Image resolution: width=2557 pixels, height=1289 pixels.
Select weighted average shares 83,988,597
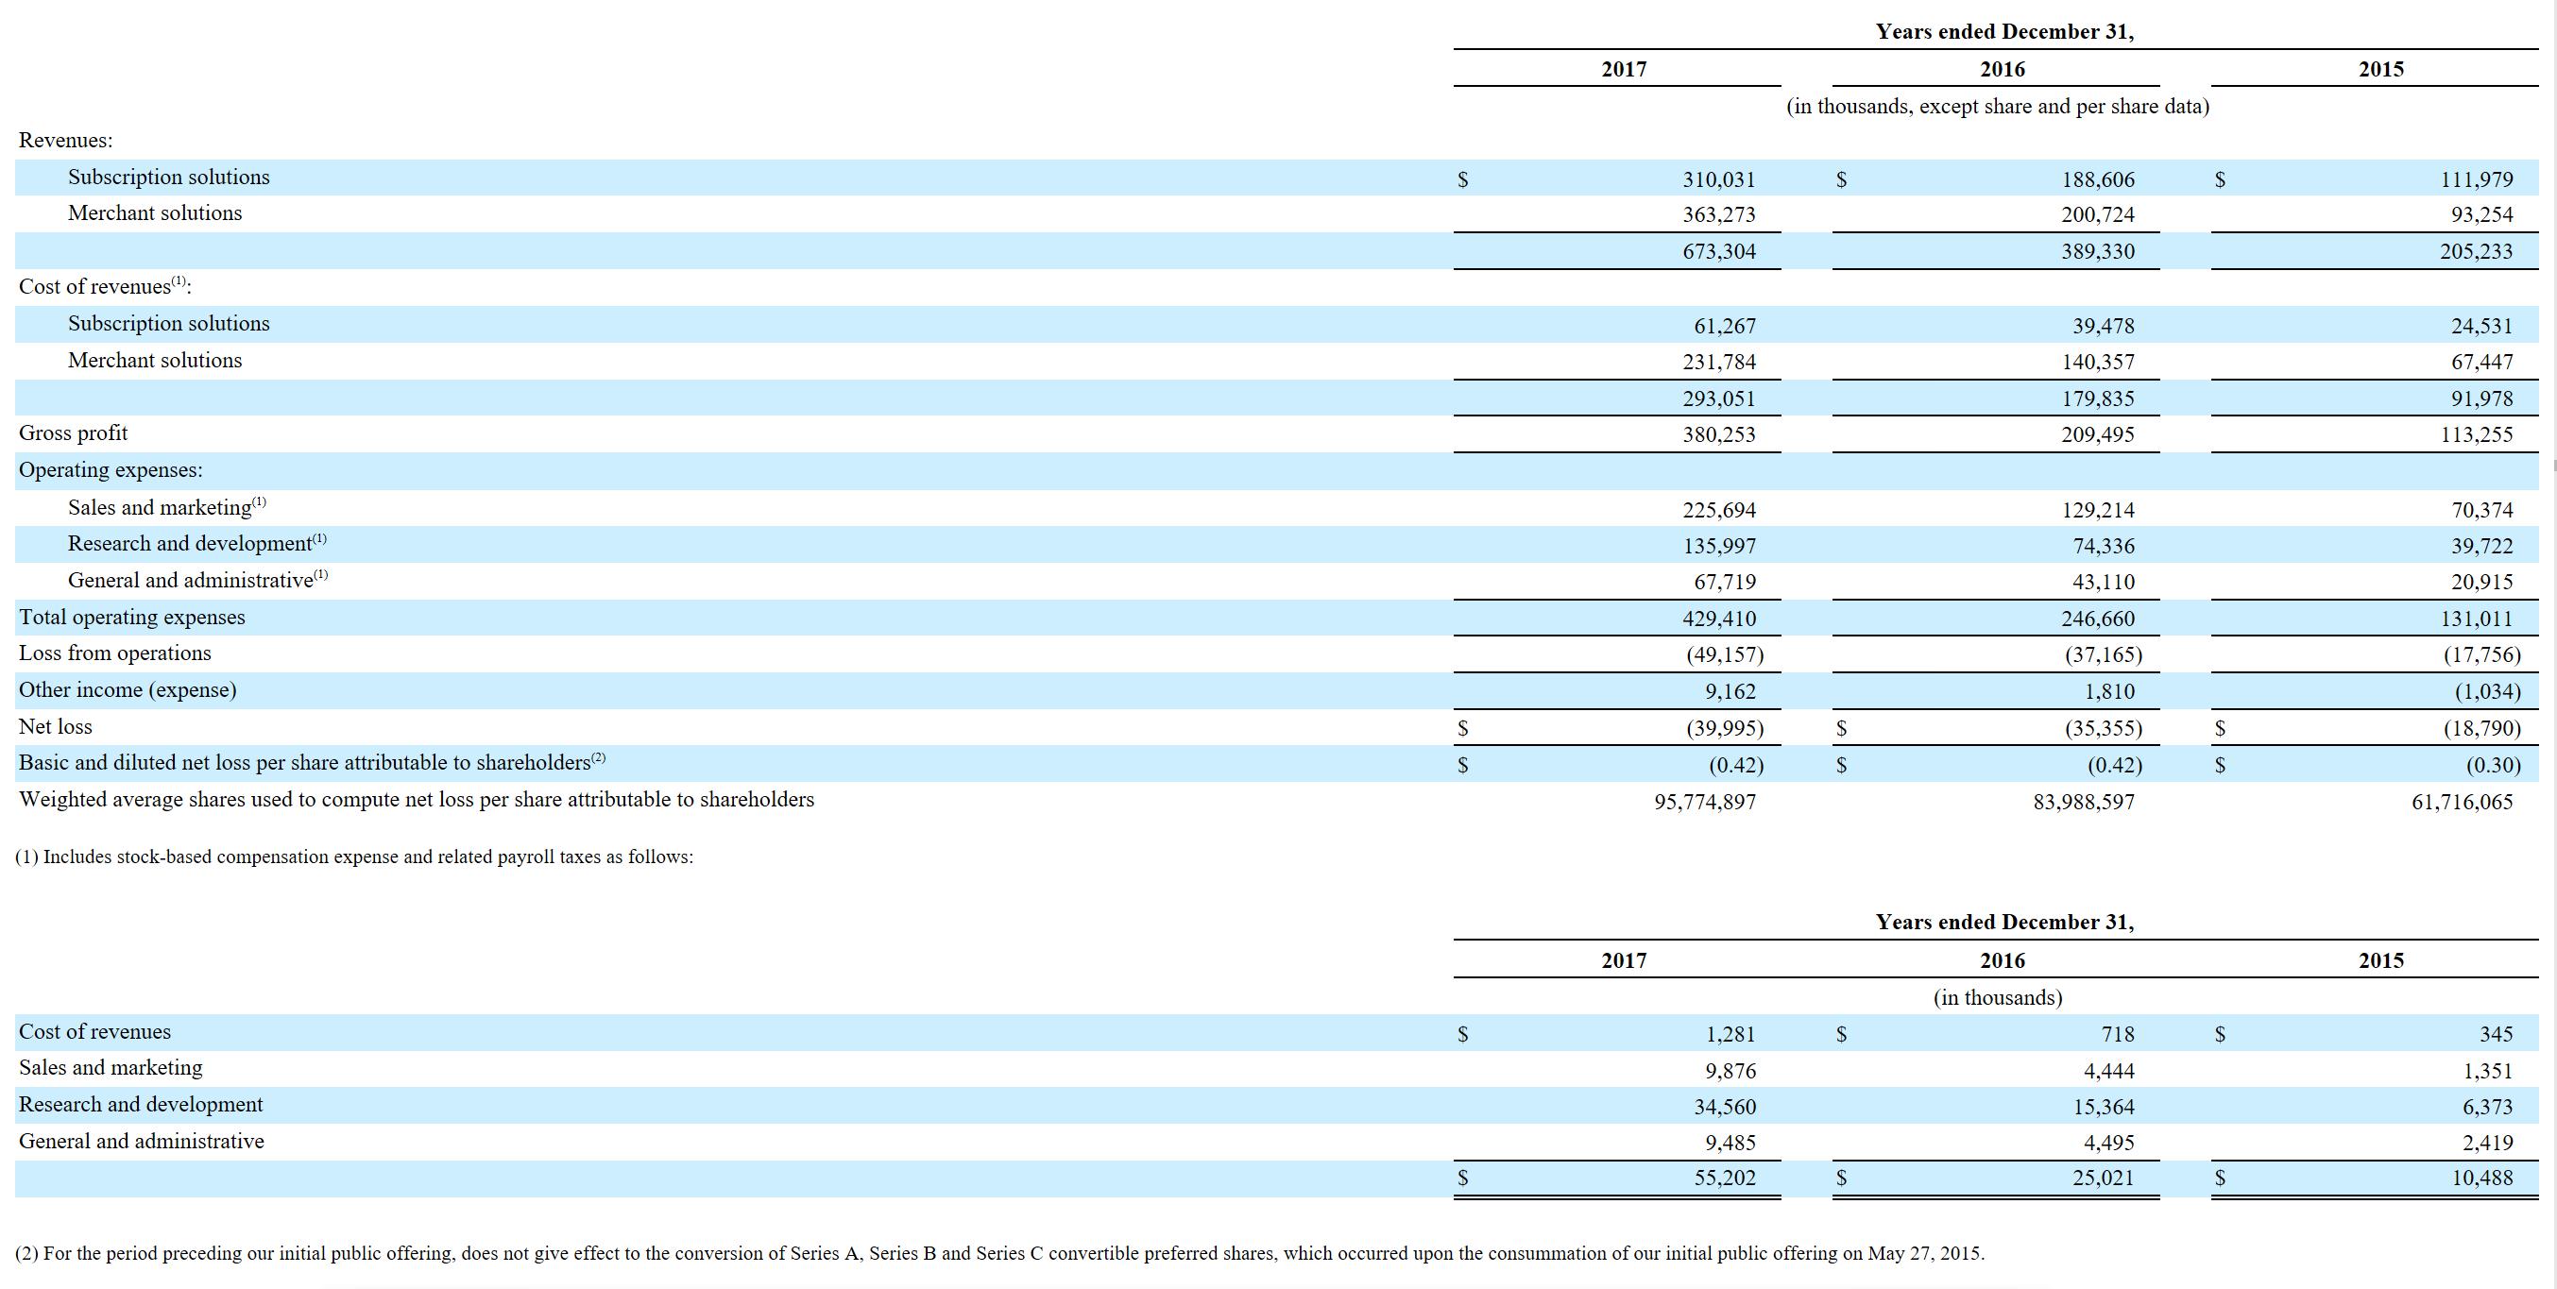tap(2084, 802)
